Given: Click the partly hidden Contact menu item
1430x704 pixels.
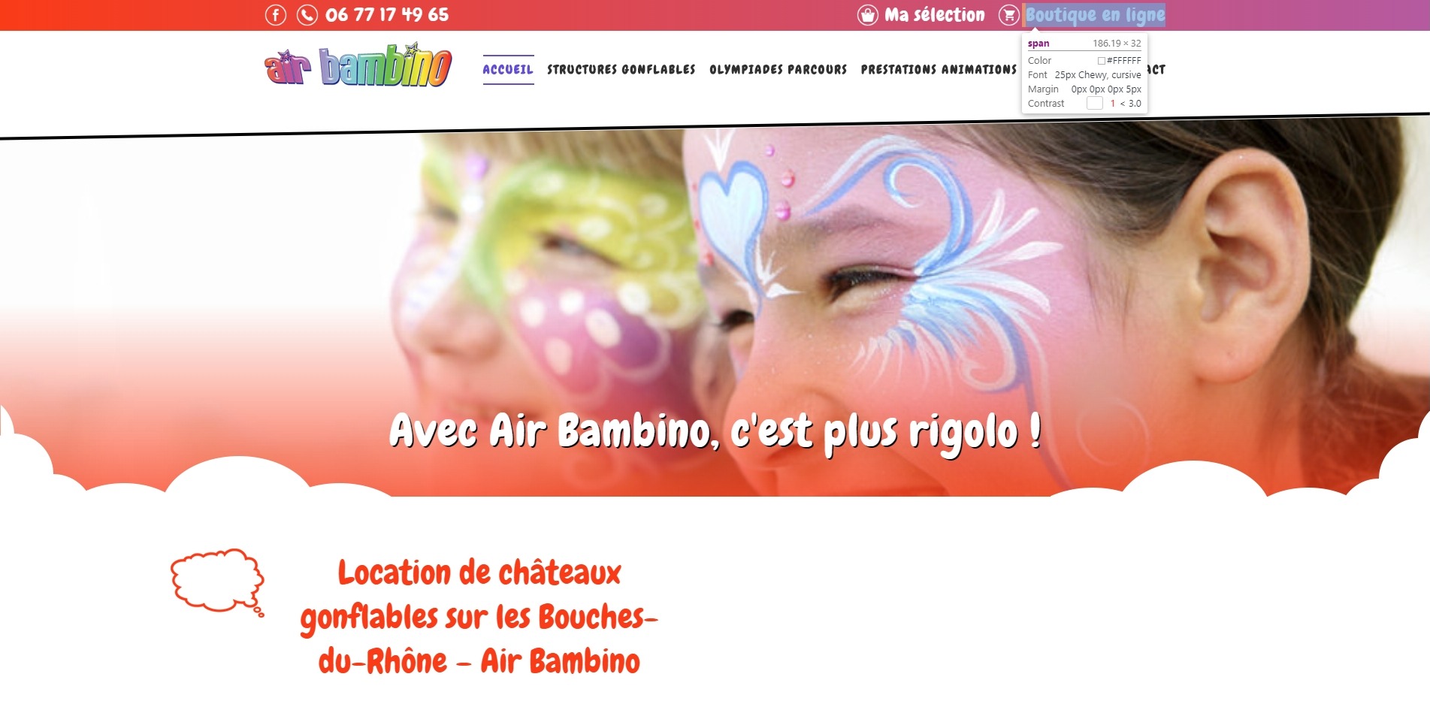Looking at the screenshot, I should [x=1156, y=70].
